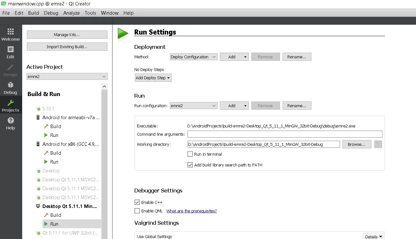Open the Design mode
This screenshot has height=239, width=416.
11,70
